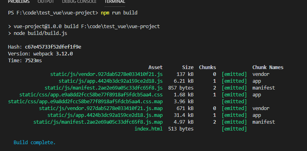This screenshot has width=307, height=151.
Task: Click the app.e9a8dd2fcc58be77f8918af5fdcb5aa4.css path
Action: (x=91, y=95)
